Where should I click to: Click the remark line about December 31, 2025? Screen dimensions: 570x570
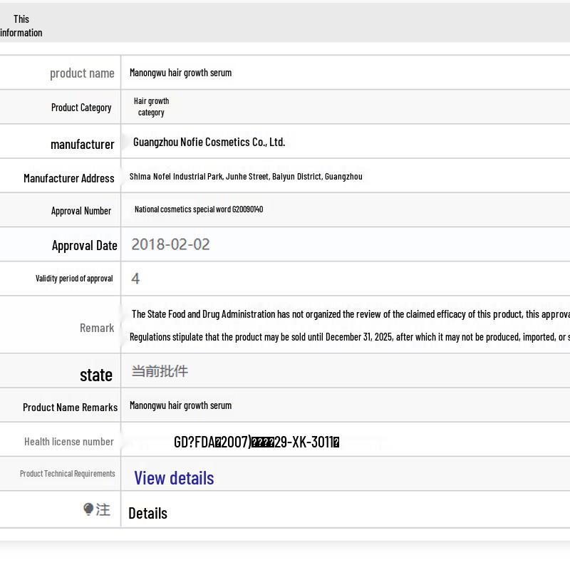click(x=349, y=337)
